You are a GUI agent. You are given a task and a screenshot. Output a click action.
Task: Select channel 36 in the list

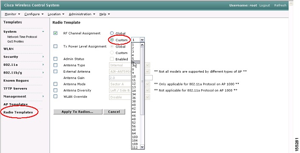click(136, 98)
